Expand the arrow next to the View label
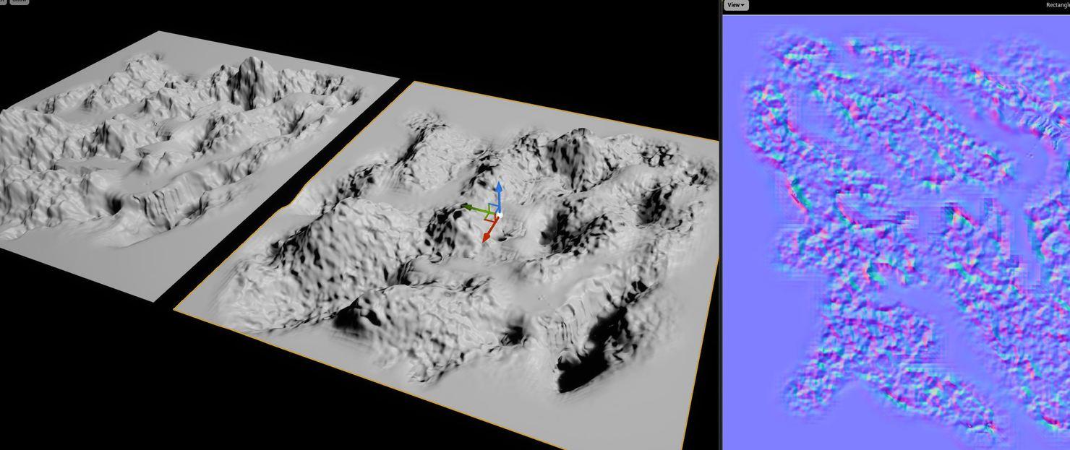Viewport: 1070px width, 450px height. [742, 5]
